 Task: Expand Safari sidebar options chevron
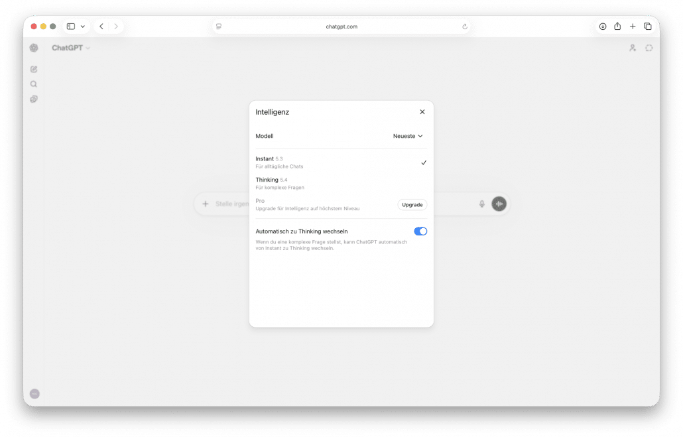tap(83, 27)
